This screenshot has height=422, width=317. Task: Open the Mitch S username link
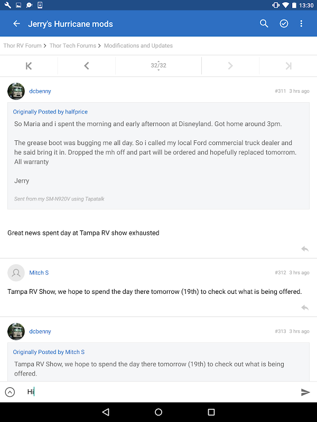[39, 273]
